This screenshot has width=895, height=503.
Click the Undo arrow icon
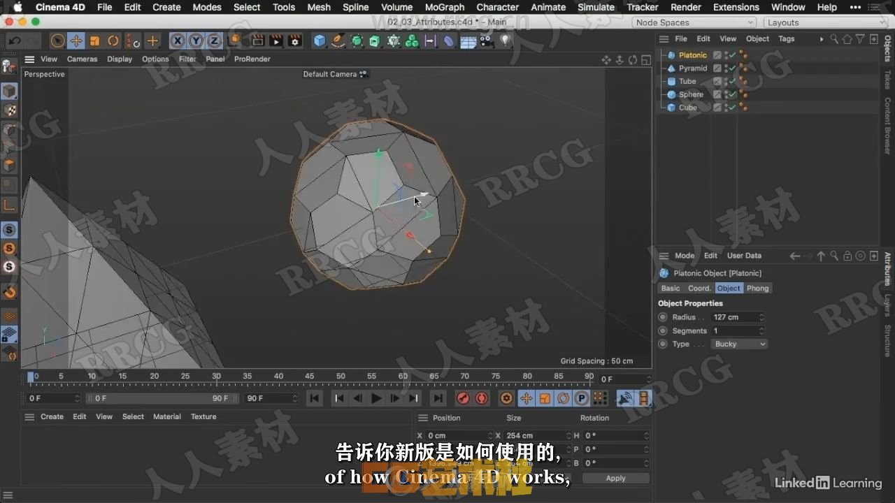(x=14, y=41)
